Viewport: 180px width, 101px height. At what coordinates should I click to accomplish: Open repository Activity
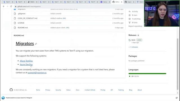click(135, 12)
